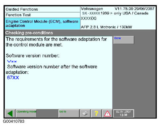
Task: Click the new version value 67XX
Action: point(13,78)
